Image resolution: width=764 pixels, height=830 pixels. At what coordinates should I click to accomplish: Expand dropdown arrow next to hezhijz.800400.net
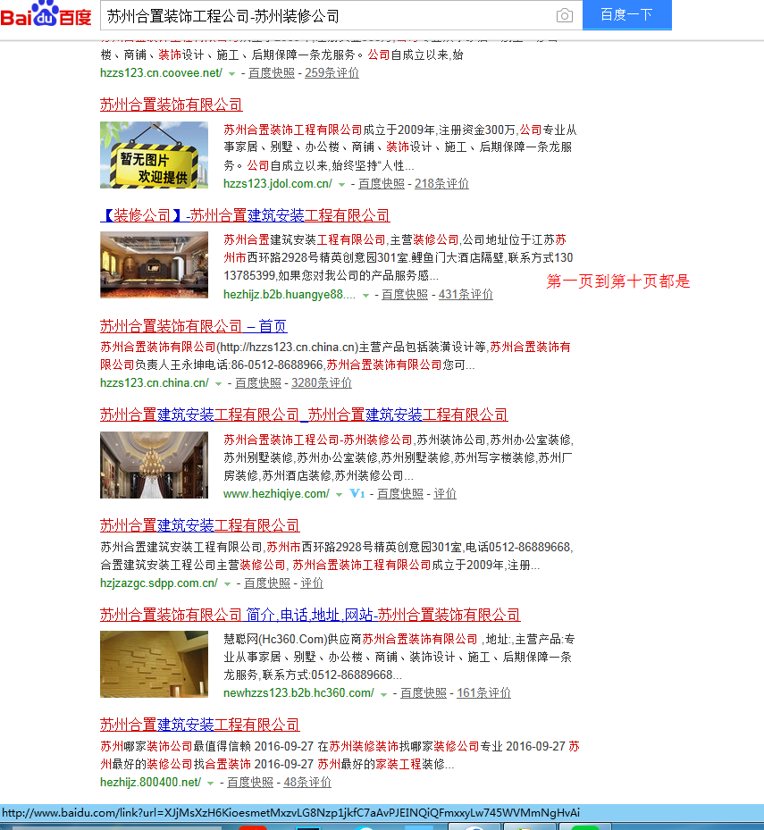point(210,784)
